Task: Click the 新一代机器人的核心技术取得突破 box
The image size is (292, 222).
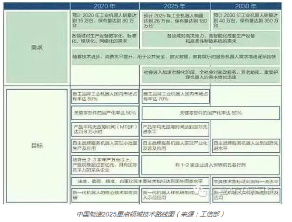Action: [105, 195]
